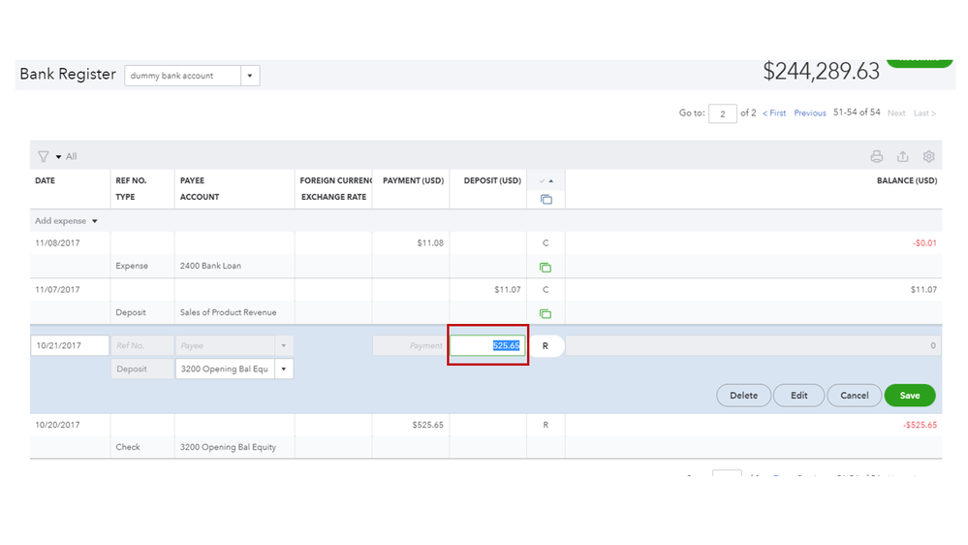The width and height of the screenshot is (968, 545).
Task: Open attachment icon on 2400 Bank Loan row
Action: (546, 267)
